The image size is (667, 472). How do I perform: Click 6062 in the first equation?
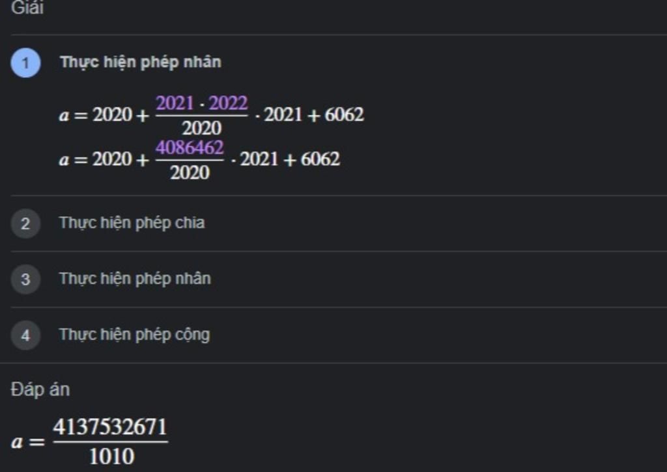tap(344, 114)
